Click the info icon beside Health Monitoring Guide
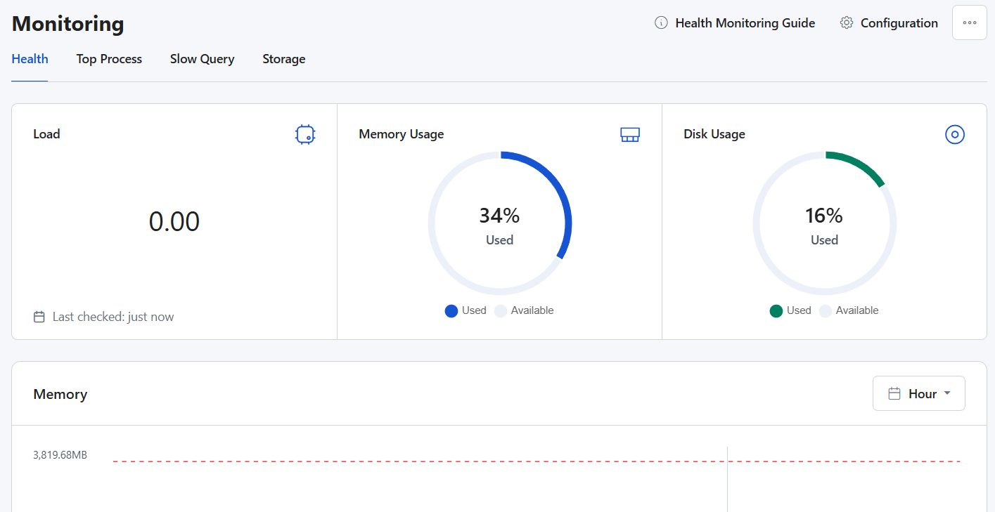 coord(661,23)
